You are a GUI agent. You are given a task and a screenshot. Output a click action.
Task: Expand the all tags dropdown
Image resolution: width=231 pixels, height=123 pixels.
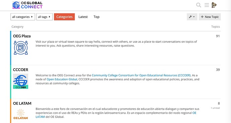[x=45, y=17]
